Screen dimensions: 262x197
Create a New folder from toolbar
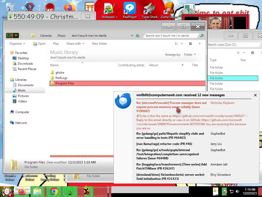[100, 44]
